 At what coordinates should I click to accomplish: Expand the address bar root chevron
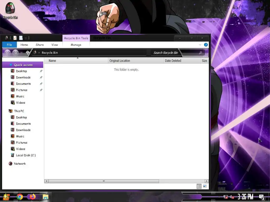tap(39, 53)
